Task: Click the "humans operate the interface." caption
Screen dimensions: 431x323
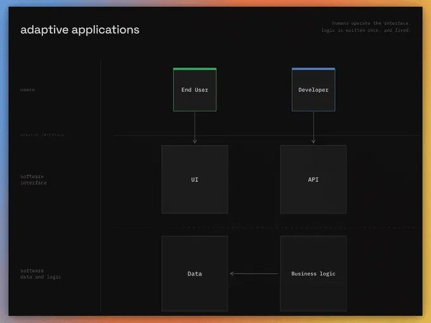Action: pyautogui.click(x=371, y=23)
